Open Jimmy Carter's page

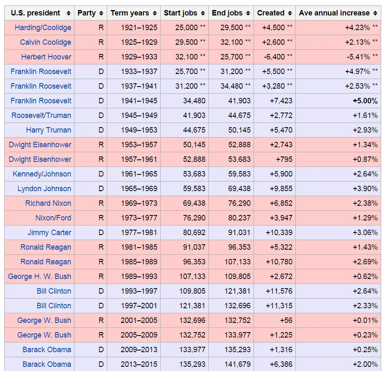click(49, 233)
